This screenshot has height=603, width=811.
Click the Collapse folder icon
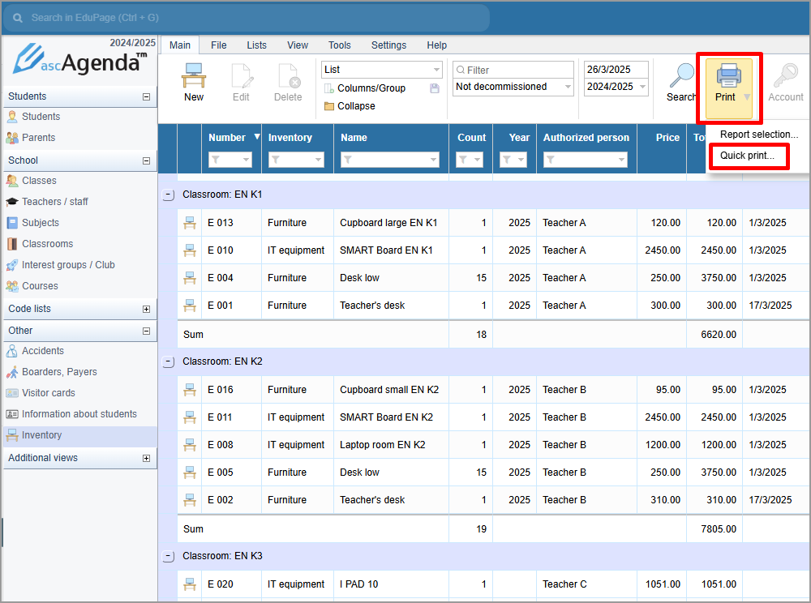(329, 106)
